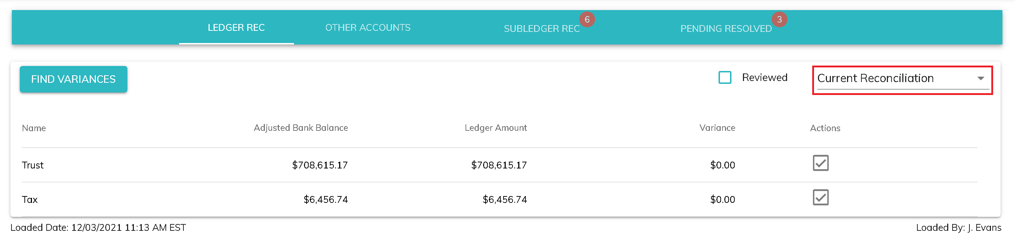1015x243 pixels.
Task: Select the Pending Resolved tab
Action: coord(726,29)
